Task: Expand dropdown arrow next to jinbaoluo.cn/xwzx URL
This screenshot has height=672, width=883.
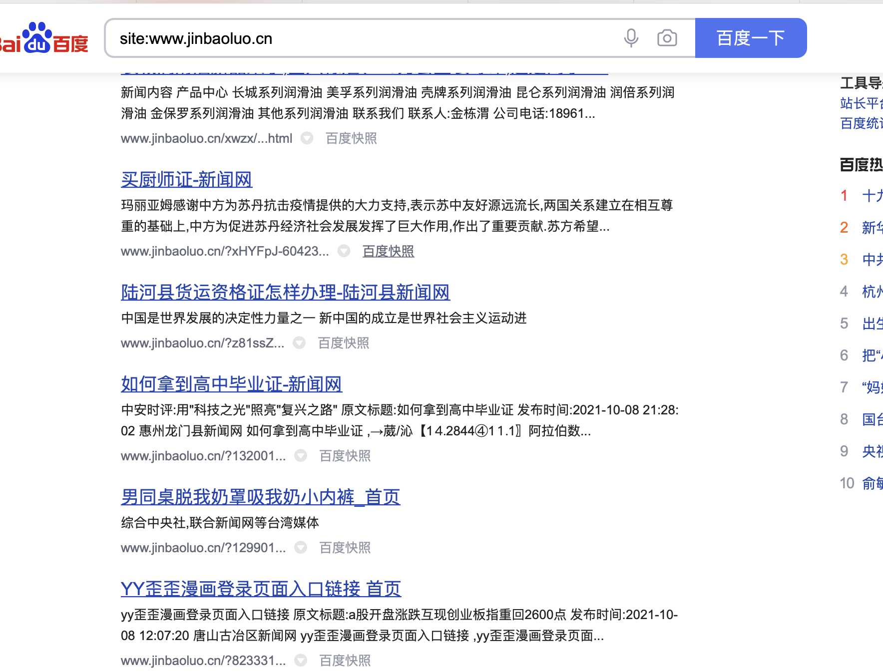Action: tap(307, 138)
